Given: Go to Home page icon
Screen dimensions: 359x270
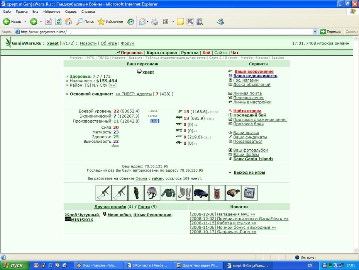Looking at the screenshot, I should 68,22.
